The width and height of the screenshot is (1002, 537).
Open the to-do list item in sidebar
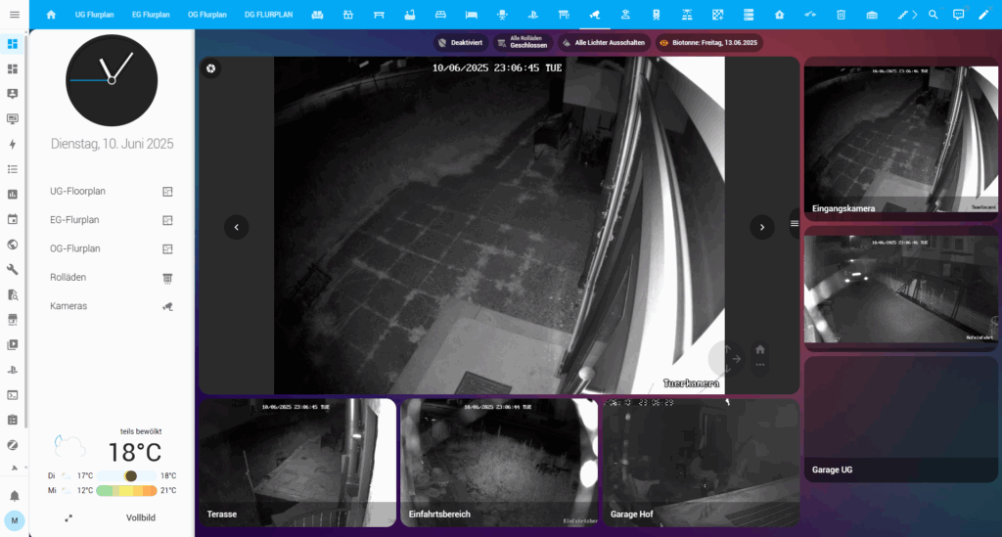tap(12, 169)
